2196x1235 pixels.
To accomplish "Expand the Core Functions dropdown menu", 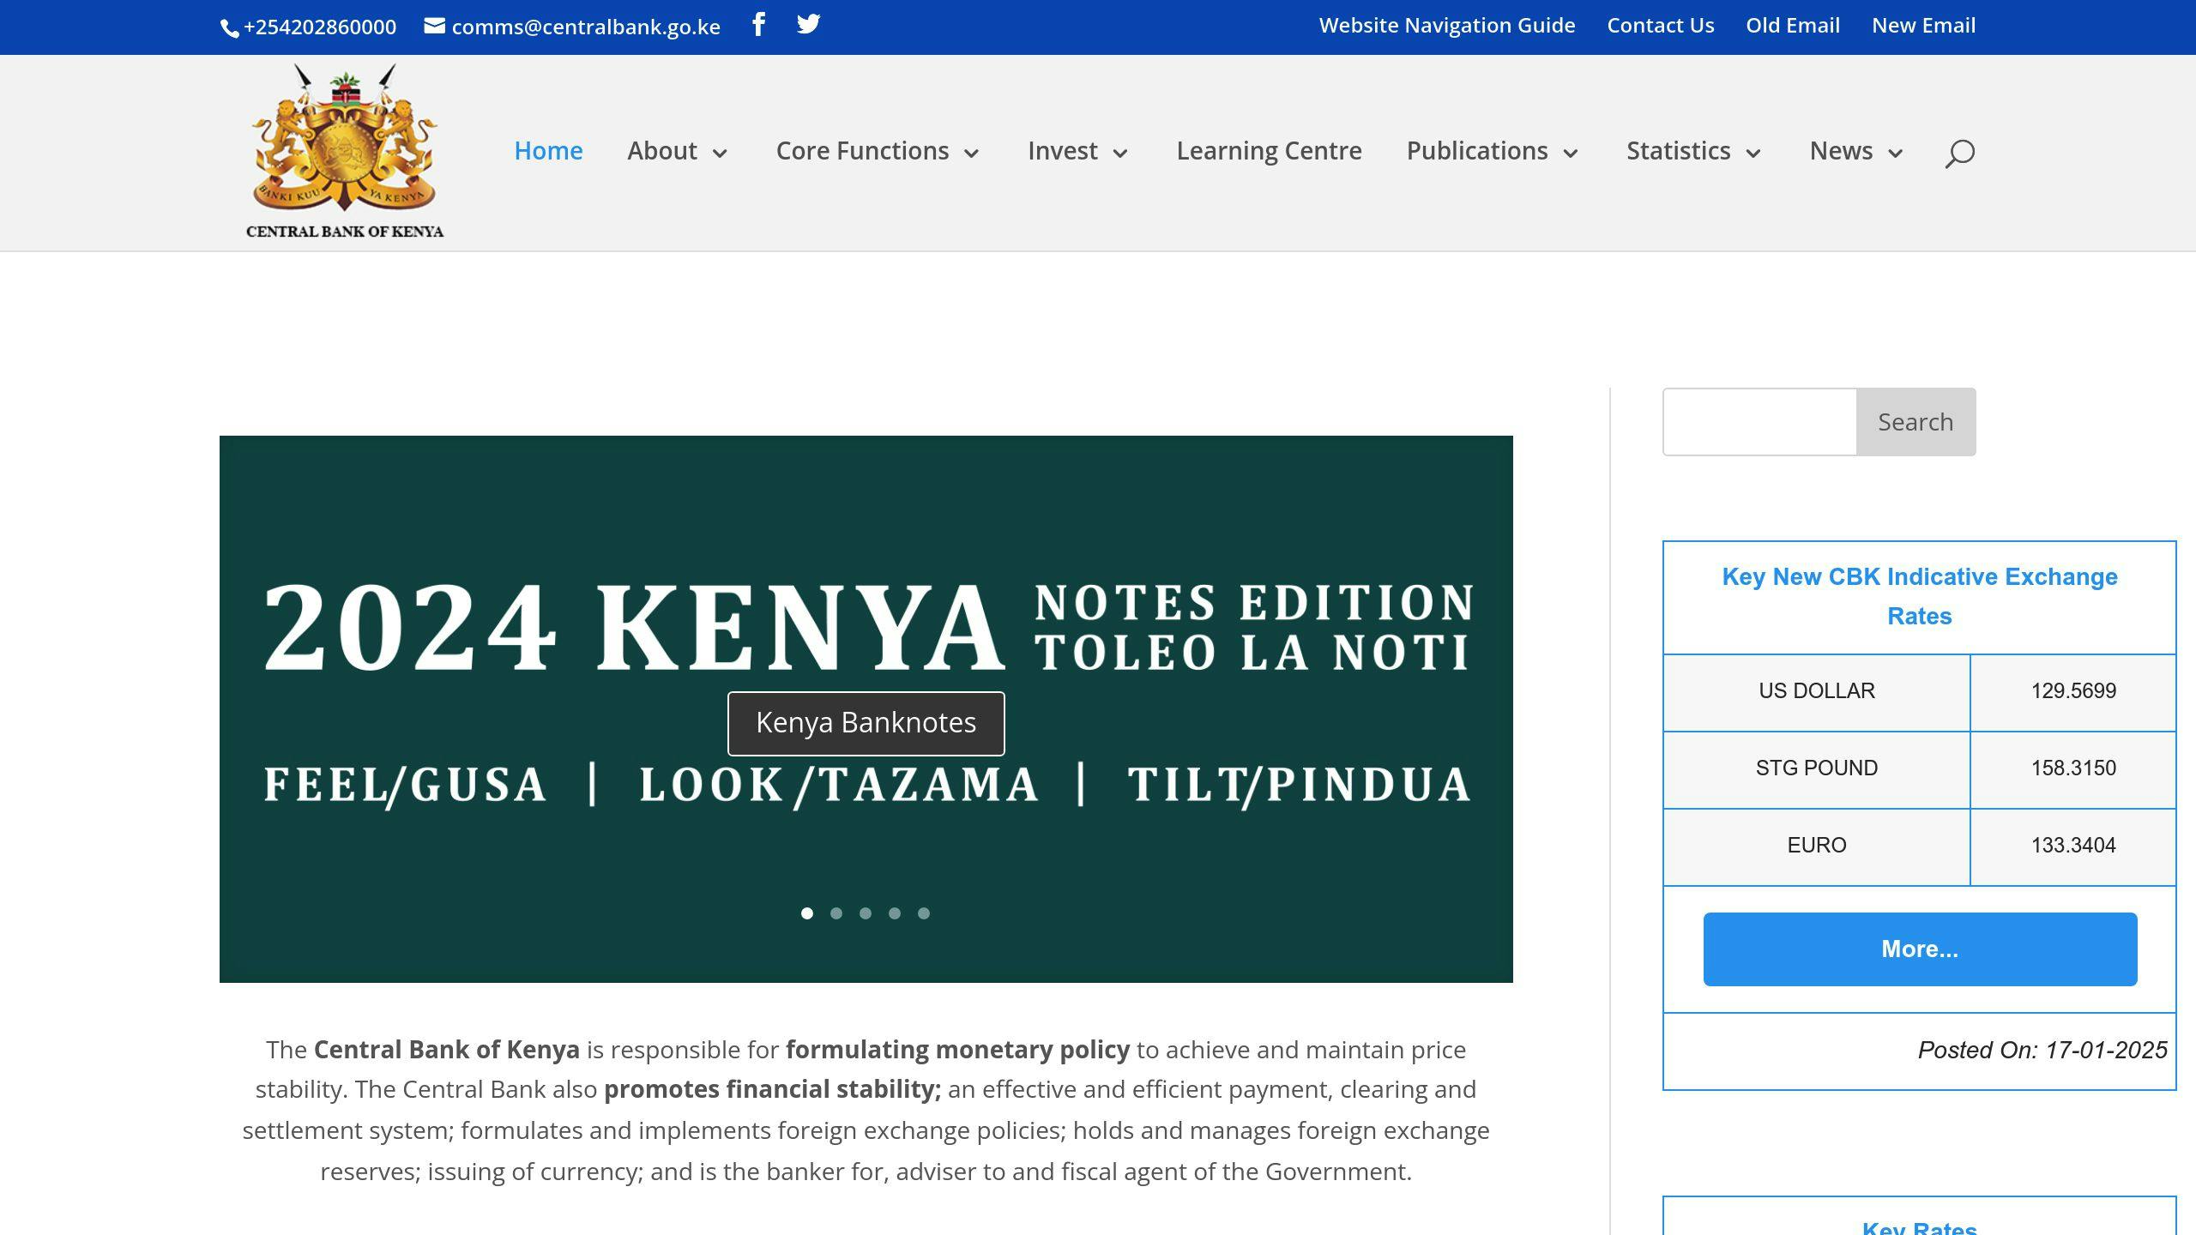I will point(862,151).
